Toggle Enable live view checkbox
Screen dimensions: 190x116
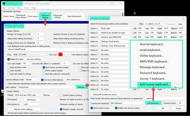pyautogui.click(x=9, y=59)
